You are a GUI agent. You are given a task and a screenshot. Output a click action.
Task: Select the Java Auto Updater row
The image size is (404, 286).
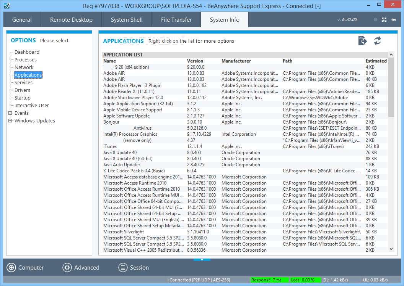tap(245, 165)
